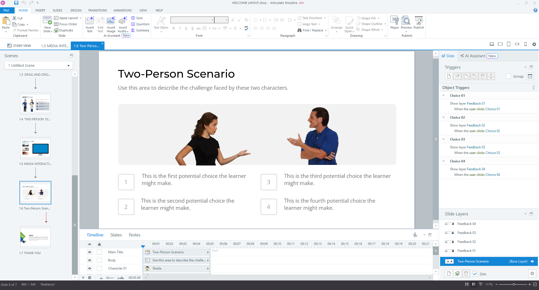Collapse the Choice 01 trigger group
This screenshot has width=539, height=290.
point(444,96)
